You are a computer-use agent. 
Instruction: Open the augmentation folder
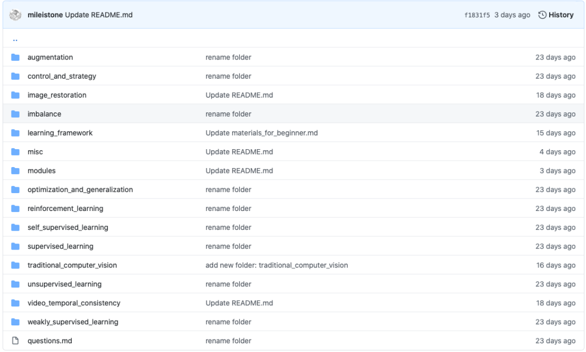pos(50,57)
